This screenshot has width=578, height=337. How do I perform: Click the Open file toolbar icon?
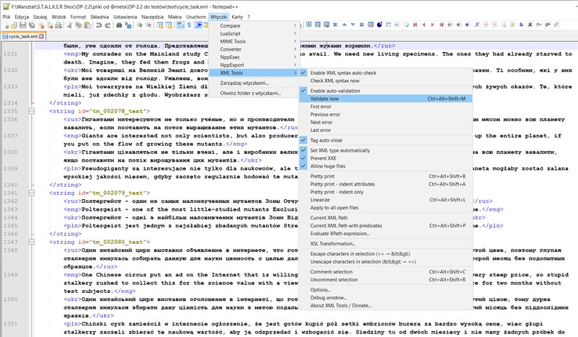point(15,25)
